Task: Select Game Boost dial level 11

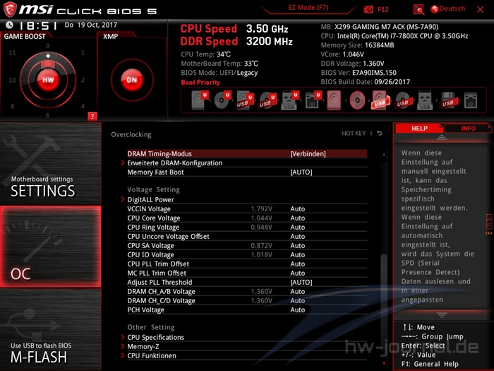Action: (12, 53)
